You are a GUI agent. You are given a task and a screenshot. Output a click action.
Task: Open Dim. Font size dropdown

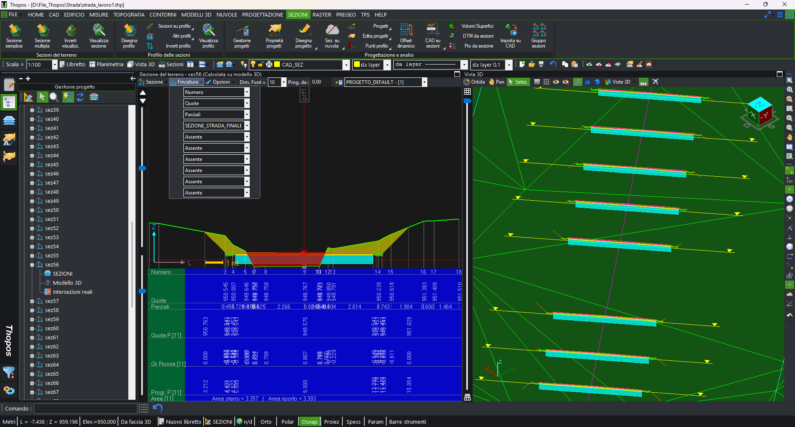pyautogui.click(x=284, y=82)
